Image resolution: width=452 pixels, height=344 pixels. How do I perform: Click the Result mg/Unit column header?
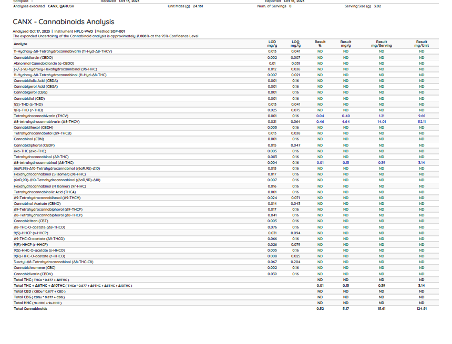[x=422, y=44]
